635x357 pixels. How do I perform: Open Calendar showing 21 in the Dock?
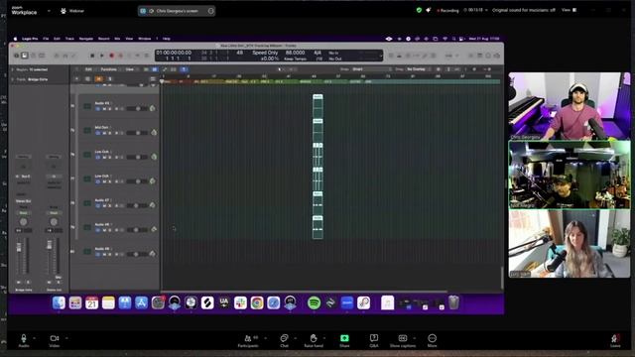tap(92, 302)
